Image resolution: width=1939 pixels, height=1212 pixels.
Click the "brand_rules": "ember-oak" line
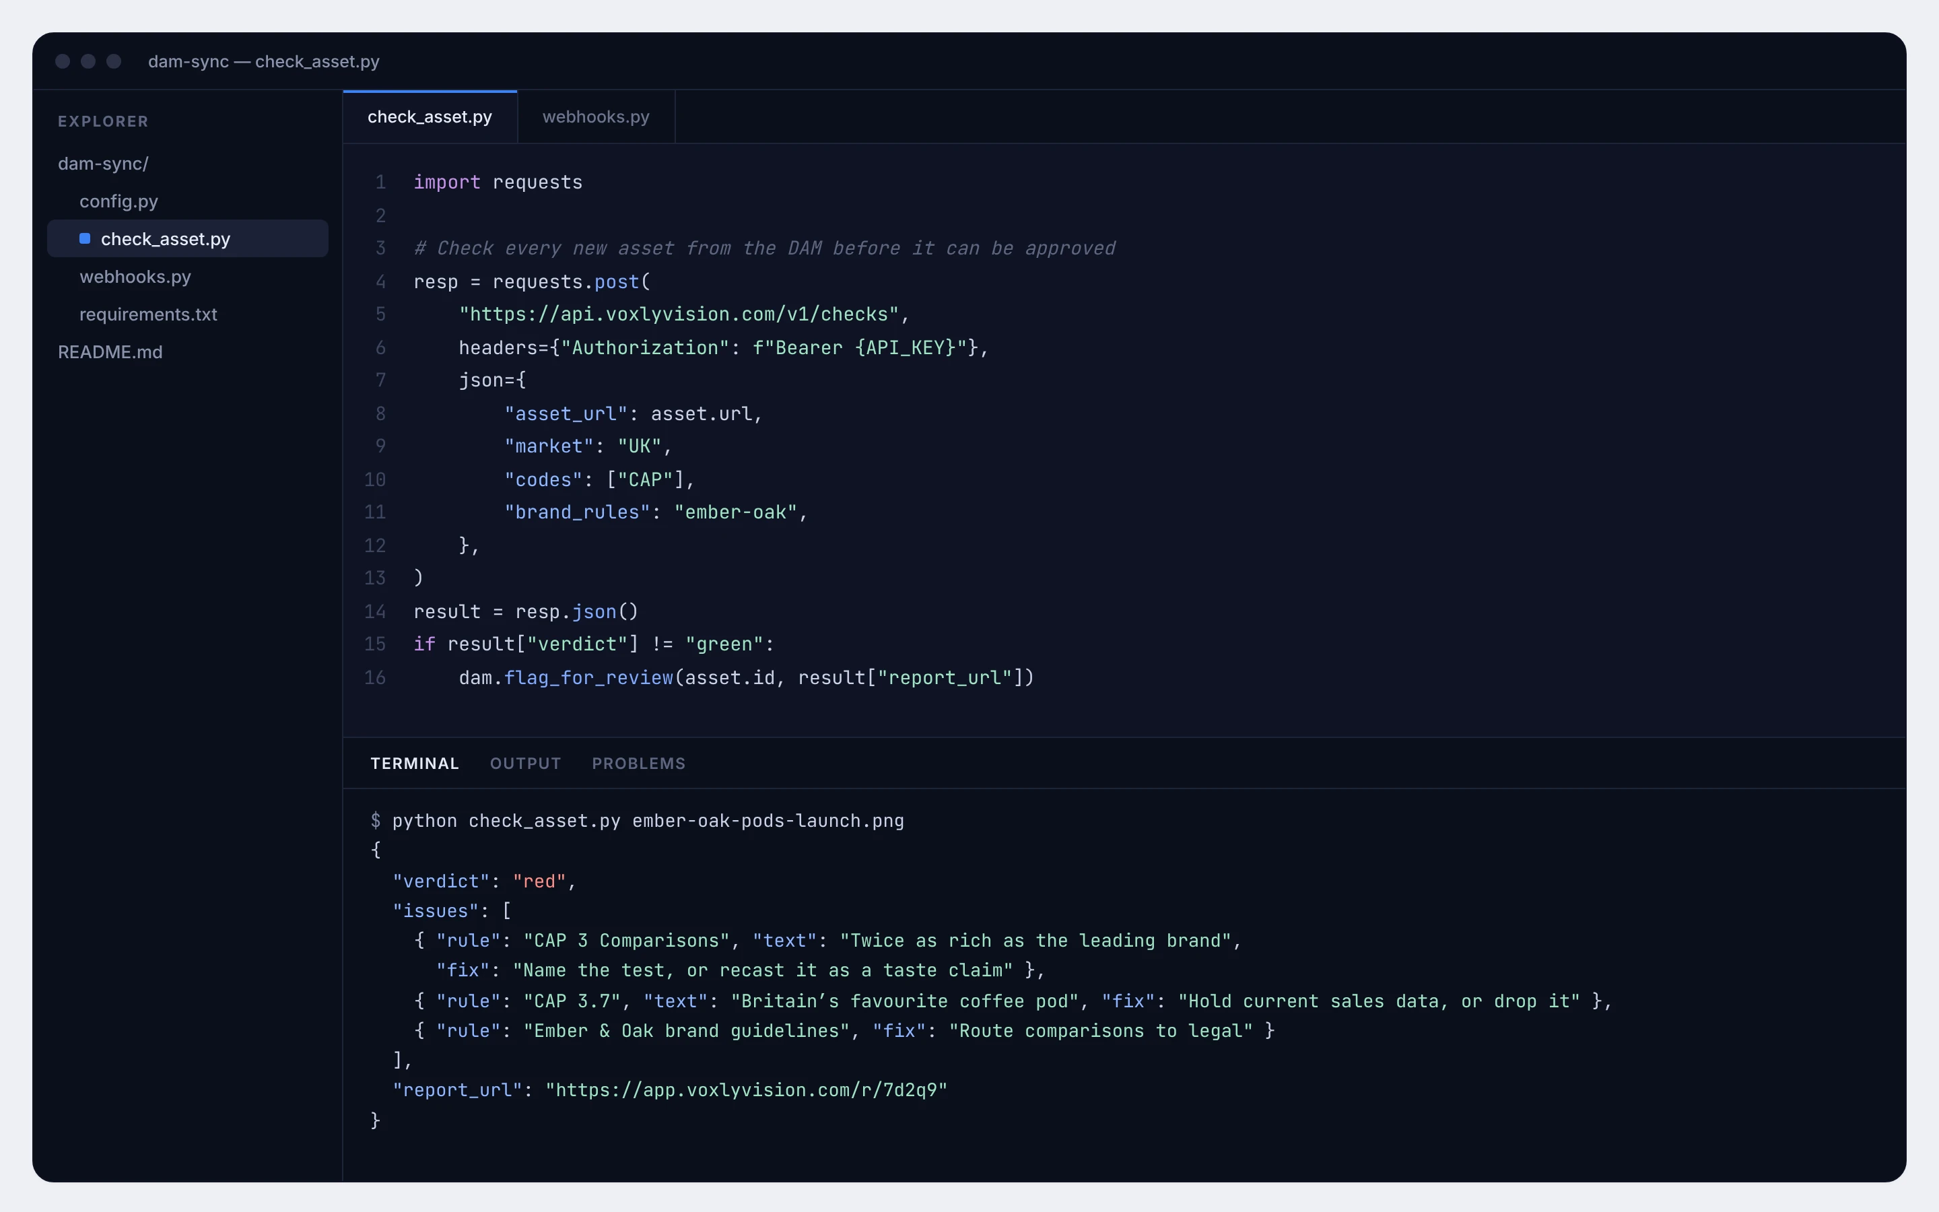click(x=655, y=512)
